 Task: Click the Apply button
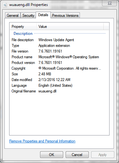(x=103, y=155)
